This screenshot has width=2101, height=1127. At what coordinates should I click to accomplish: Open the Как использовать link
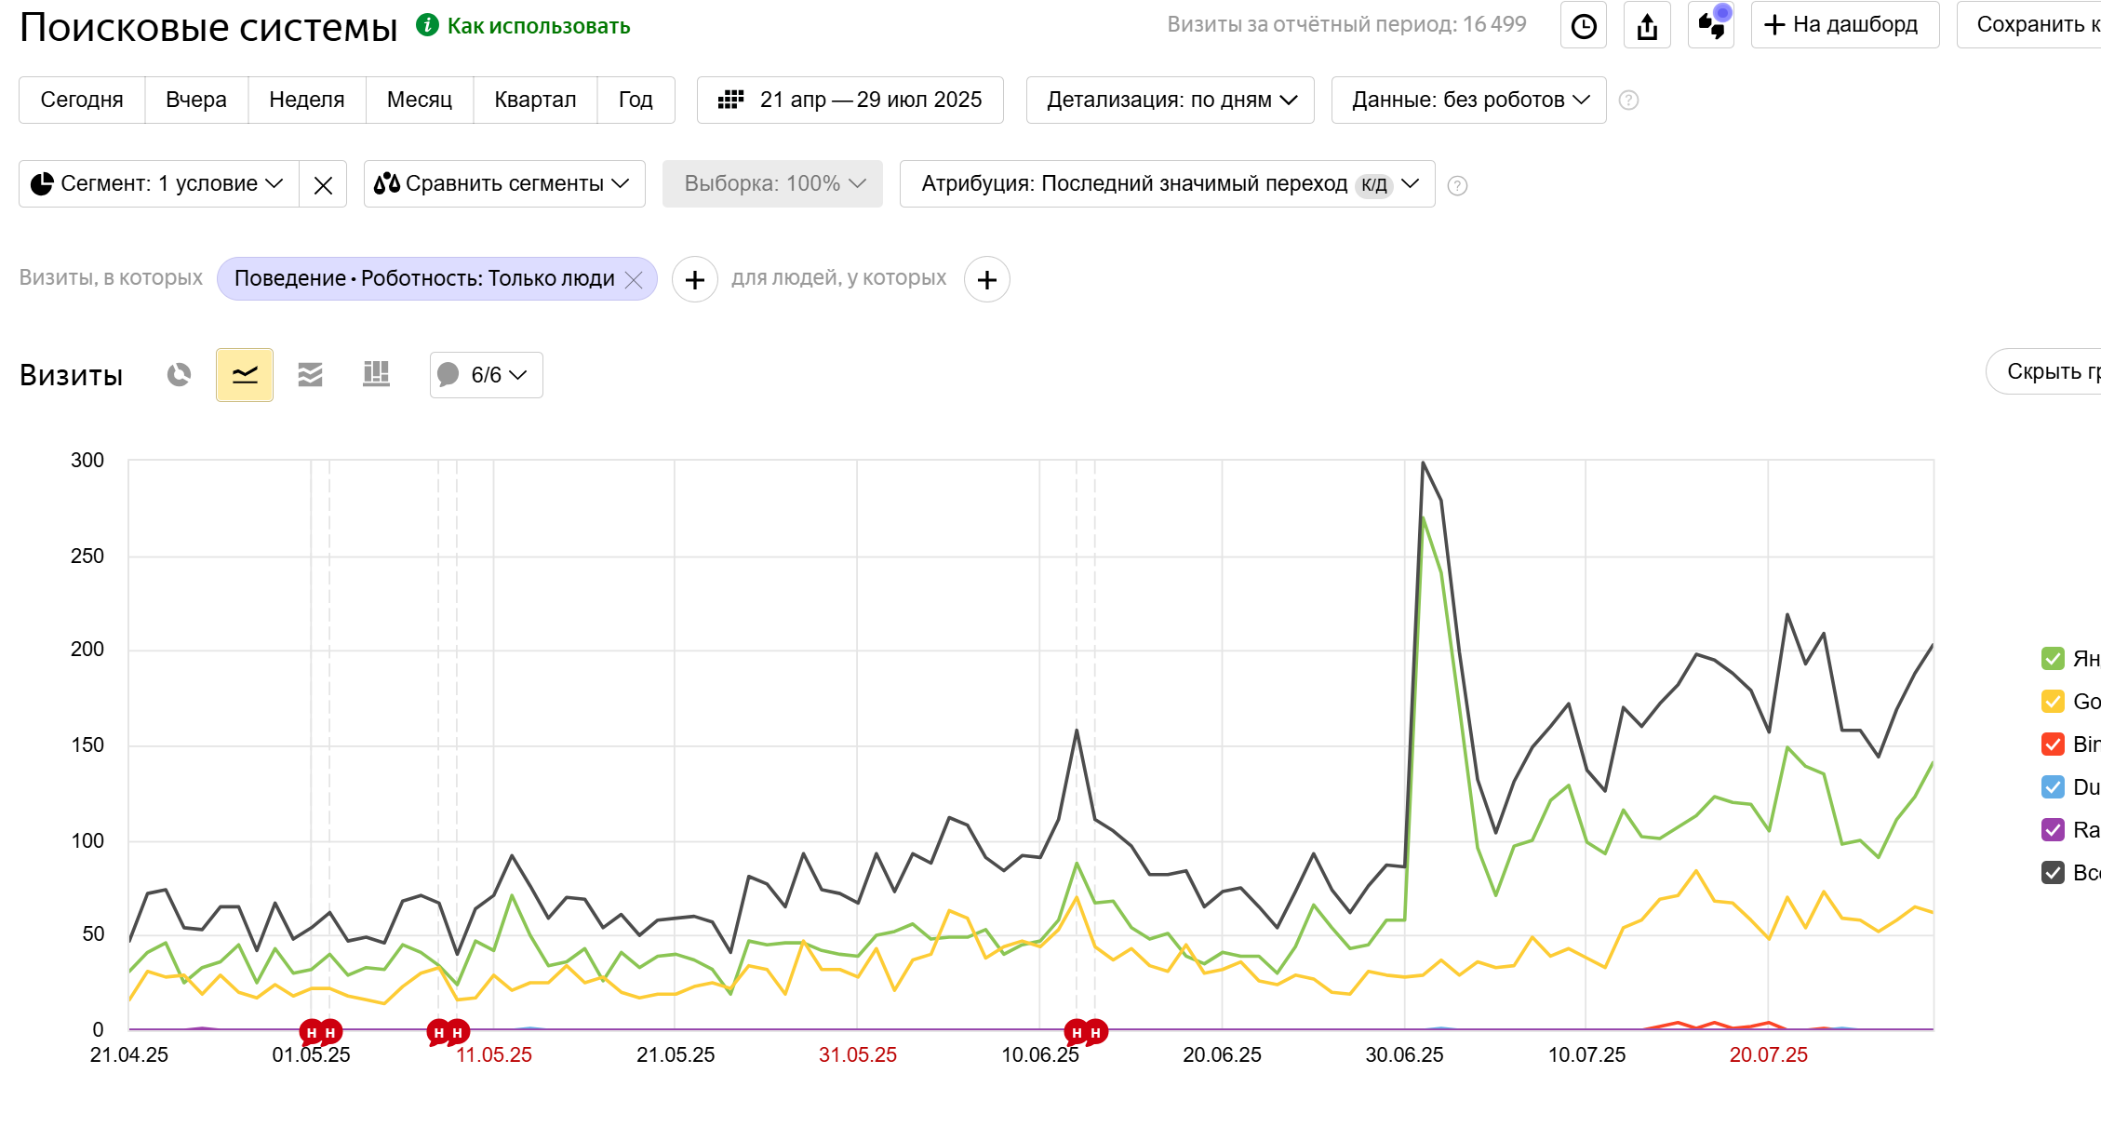538,26
